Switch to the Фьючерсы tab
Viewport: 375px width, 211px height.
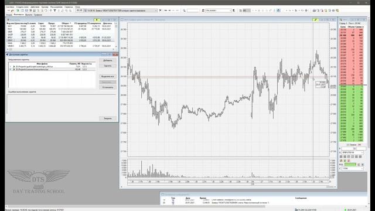tap(19, 15)
